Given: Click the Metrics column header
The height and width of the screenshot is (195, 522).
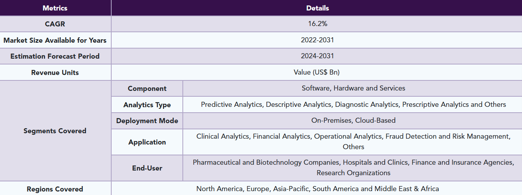Looking at the screenshot, I should point(55,8).
